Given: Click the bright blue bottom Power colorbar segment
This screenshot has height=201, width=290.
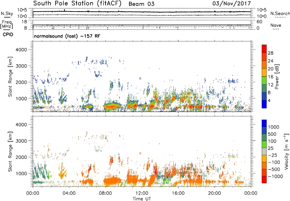Looking at the screenshot, I should pos(264,104).
